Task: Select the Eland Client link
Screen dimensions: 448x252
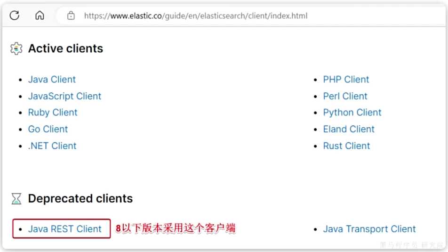Action: tap(349, 129)
